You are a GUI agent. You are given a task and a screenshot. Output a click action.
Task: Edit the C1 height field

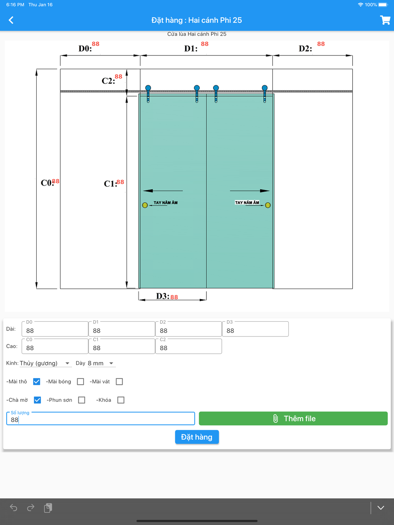[x=122, y=346]
